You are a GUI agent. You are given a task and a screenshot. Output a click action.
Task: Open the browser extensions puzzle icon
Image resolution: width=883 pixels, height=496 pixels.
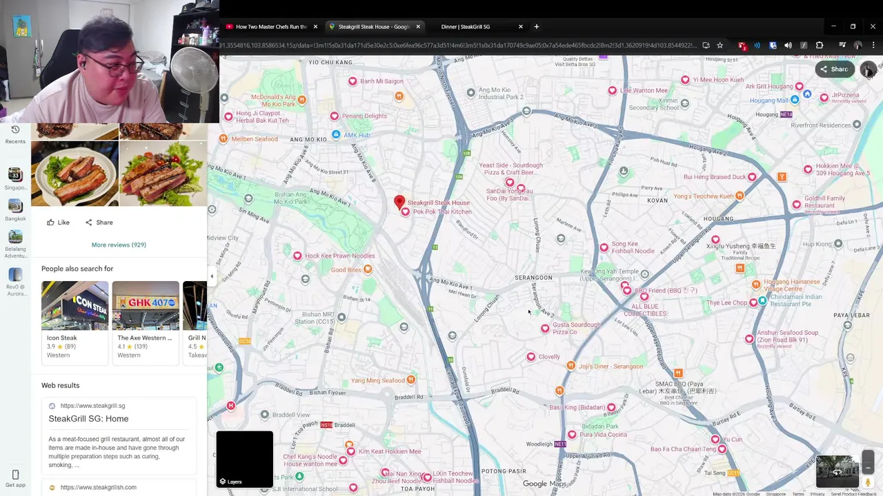point(820,45)
